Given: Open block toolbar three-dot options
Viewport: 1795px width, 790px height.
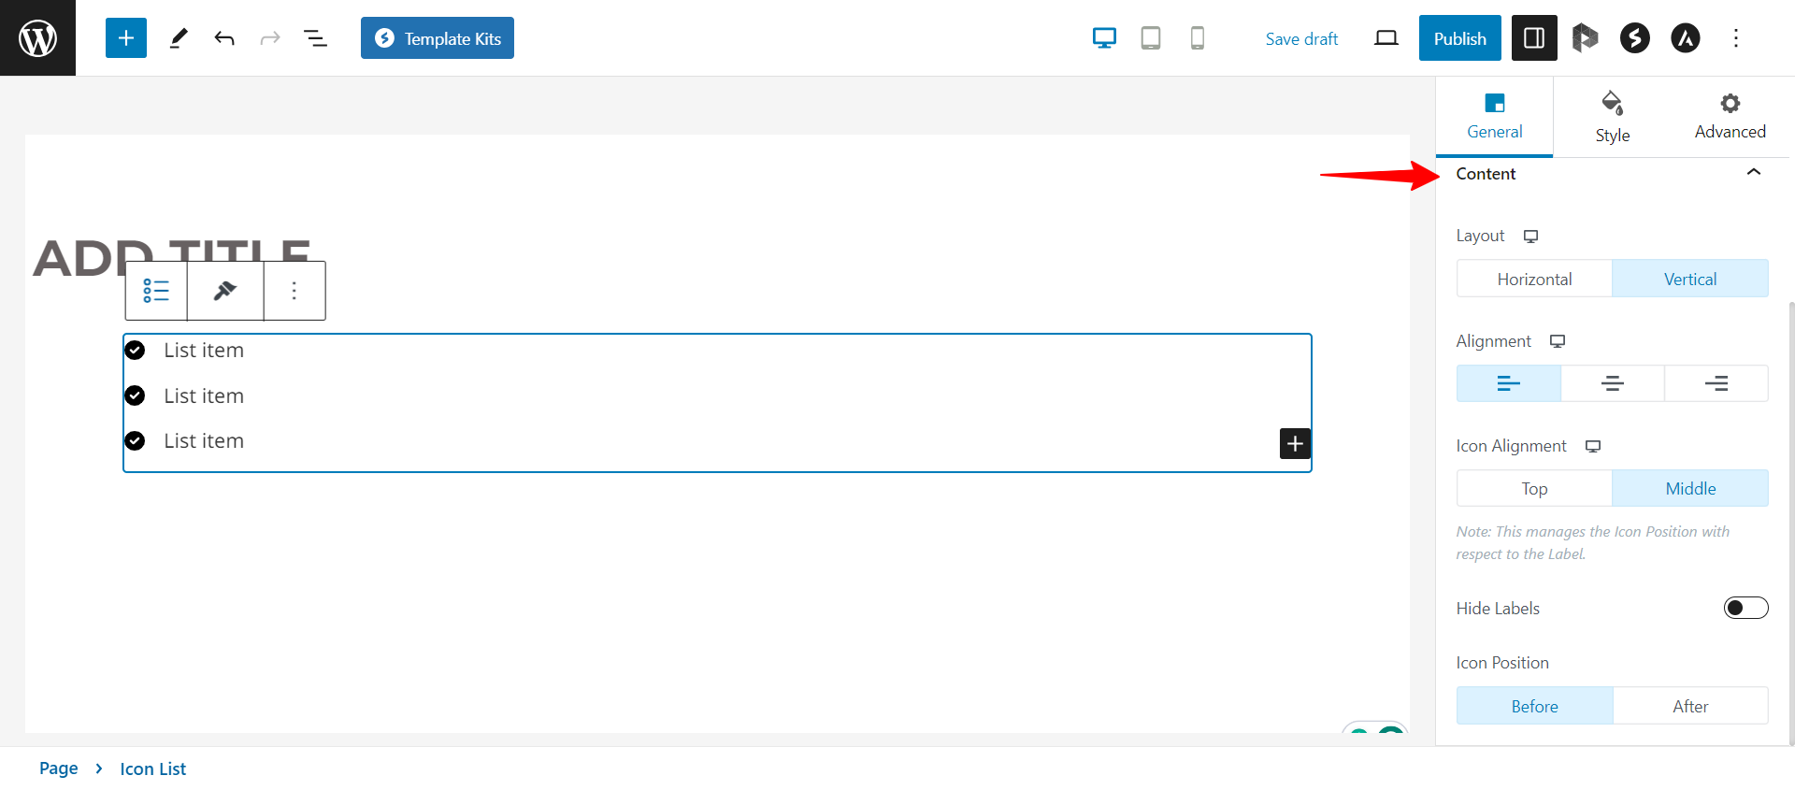Looking at the screenshot, I should (x=294, y=291).
